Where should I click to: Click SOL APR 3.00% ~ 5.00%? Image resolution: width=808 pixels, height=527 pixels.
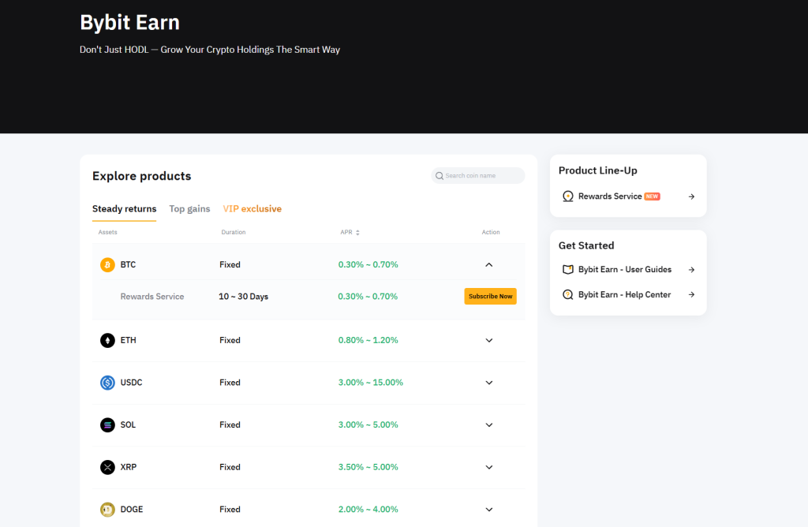(x=368, y=425)
